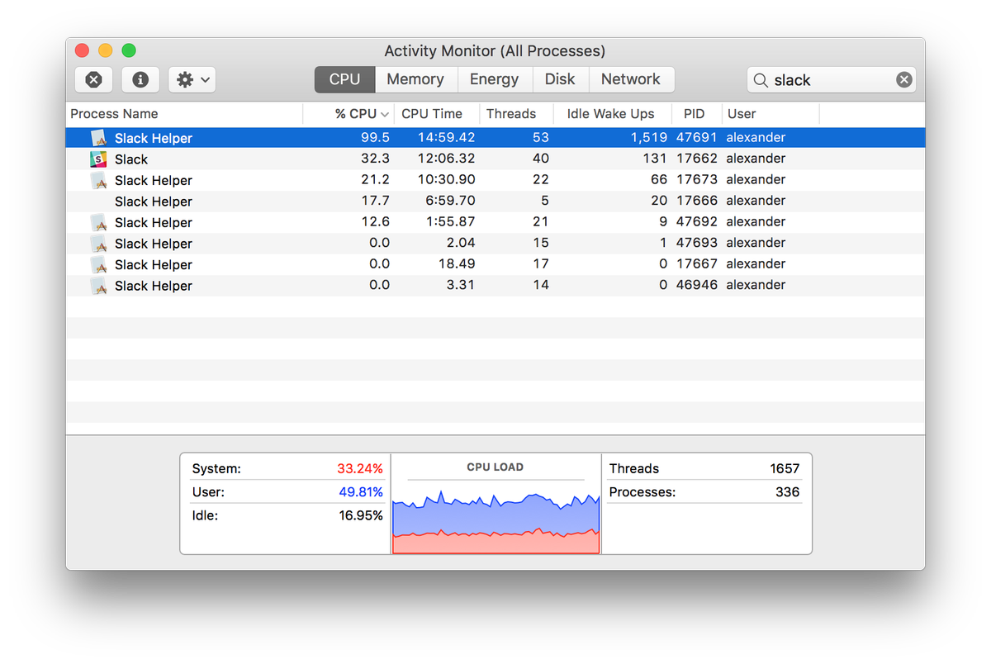This screenshot has height=664, width=991.
Task: Toggle the % CPU column sort order
Action: (349, 114)
